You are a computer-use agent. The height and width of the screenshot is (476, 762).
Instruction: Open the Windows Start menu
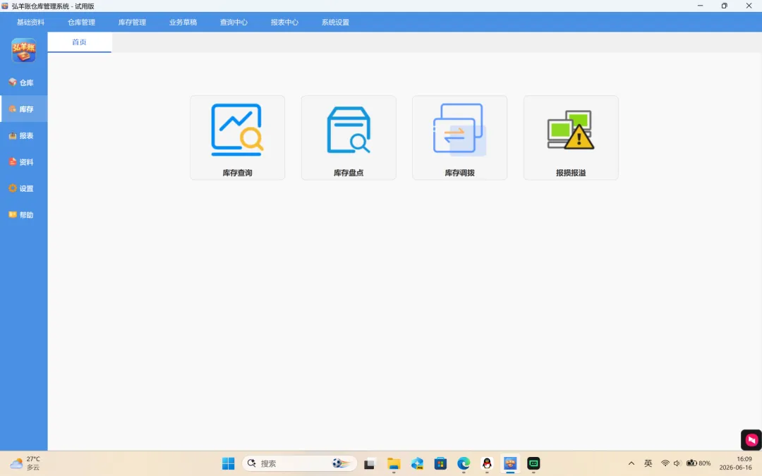click(228, 463)
